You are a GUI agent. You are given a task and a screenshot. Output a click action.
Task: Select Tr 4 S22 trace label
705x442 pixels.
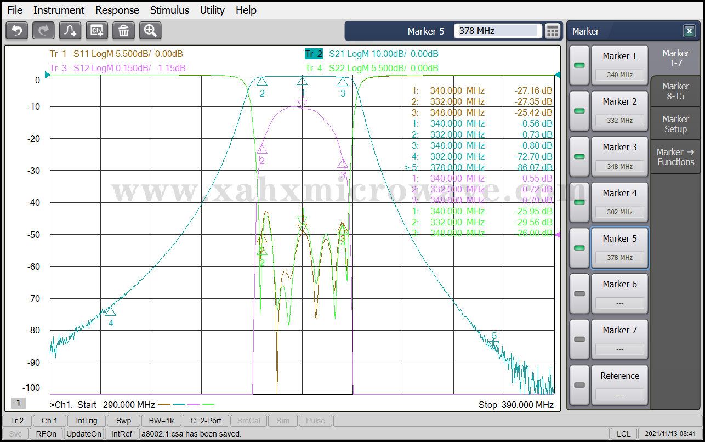coord(372,68)
